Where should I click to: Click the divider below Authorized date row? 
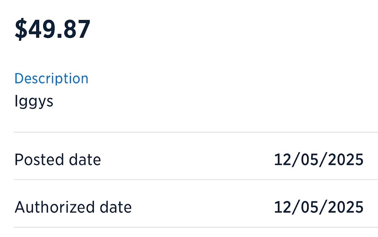coord(196,227)
